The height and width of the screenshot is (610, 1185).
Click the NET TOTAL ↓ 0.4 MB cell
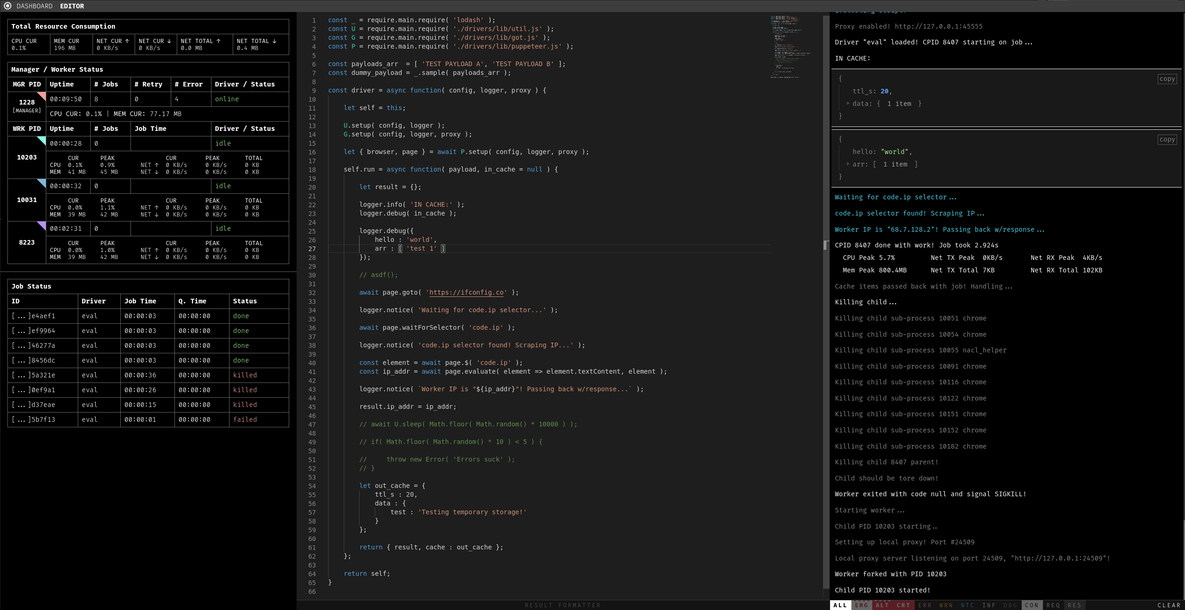coord(261,44)
